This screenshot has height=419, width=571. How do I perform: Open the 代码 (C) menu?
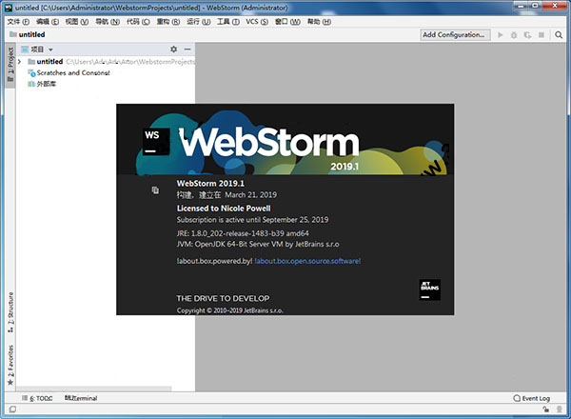coord(138,22)
